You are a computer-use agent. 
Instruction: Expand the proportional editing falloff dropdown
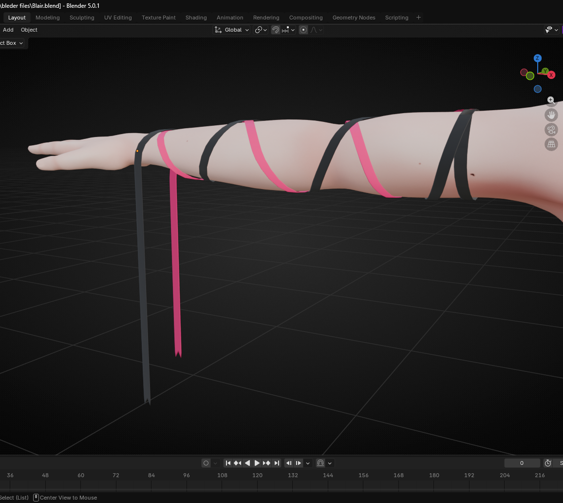[316, 30]
